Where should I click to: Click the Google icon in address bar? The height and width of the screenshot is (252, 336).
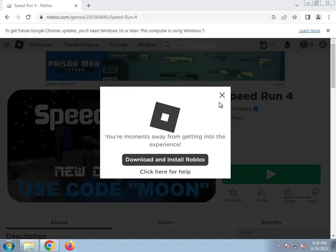coord(273,17)
